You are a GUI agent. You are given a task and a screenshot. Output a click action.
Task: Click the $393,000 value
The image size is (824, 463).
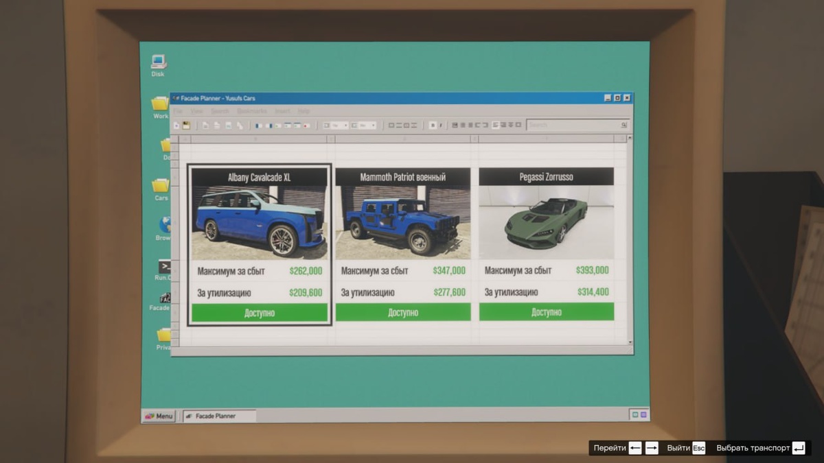(x=592, y=270)
